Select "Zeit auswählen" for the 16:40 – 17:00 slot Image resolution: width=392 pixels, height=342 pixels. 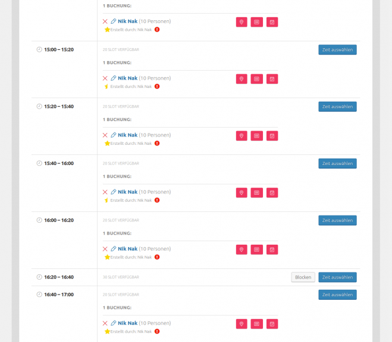[337, 295]
